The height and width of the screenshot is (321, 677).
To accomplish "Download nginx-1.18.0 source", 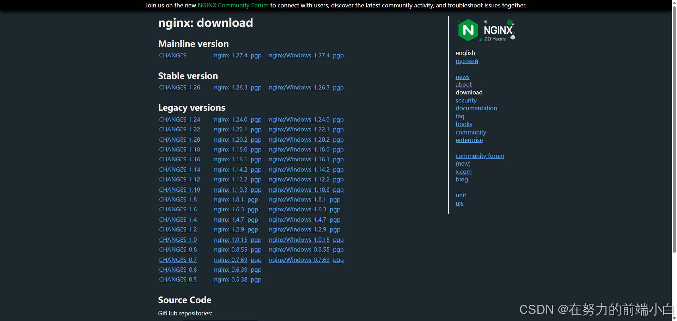I will pyautogui.click(x=231, y=149).
